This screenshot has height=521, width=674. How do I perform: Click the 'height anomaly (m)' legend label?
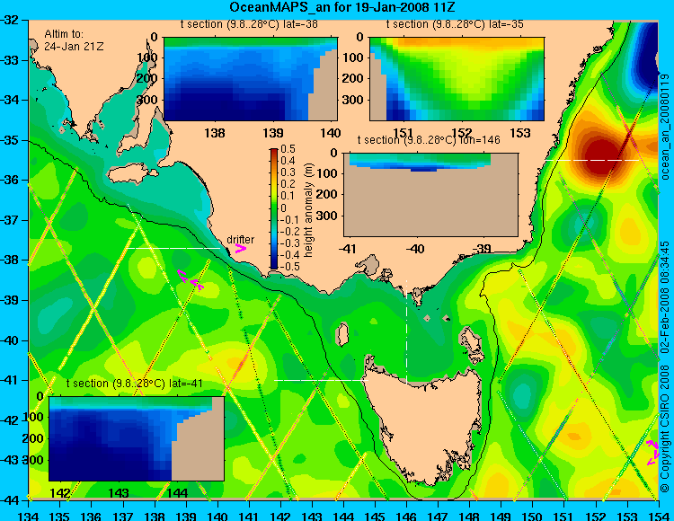pos(308,210)
